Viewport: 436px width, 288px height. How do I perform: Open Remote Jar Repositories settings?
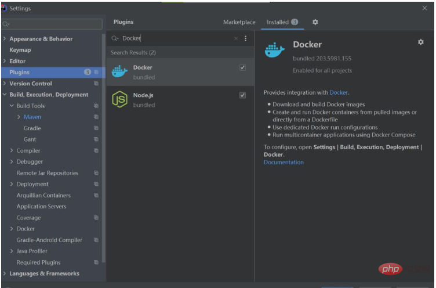(x=48, y=173)
